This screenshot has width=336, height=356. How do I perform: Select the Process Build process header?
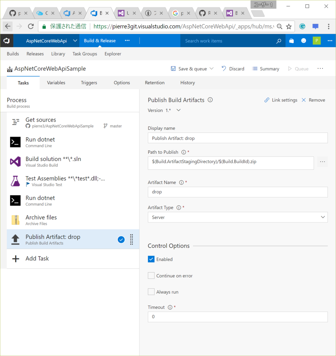coord(70,103)
